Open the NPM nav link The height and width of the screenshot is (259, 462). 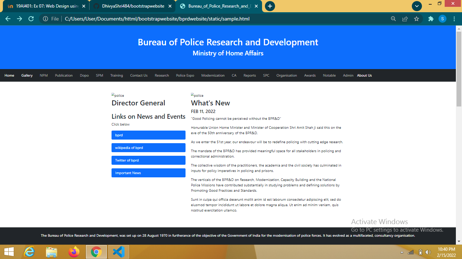click(44, 76)
